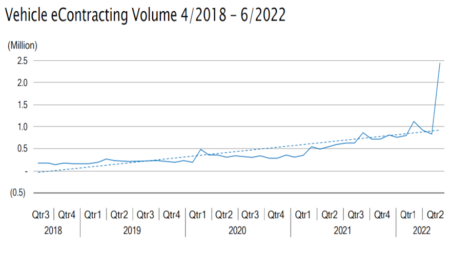This screenshot has width=451, height=253.
Task: Select the Qtr4 label for 2021
Action: click(382, 215)
